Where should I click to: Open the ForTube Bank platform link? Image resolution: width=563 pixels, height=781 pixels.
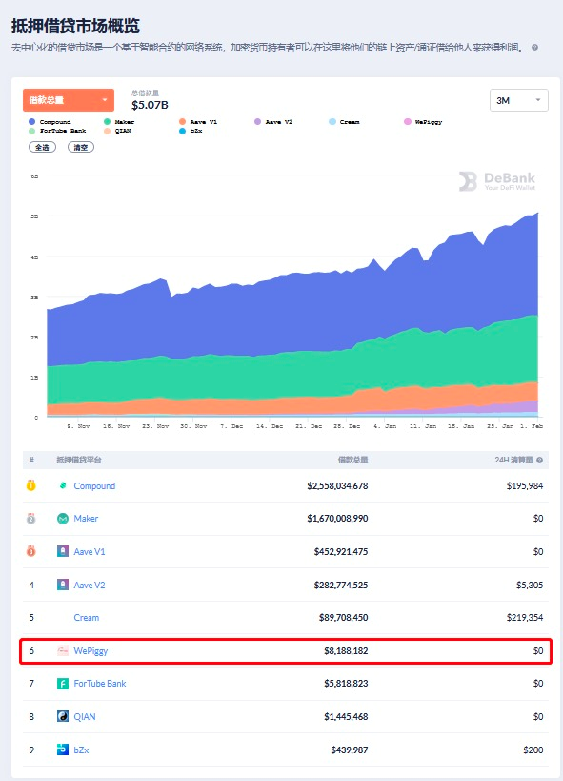[x=100, y=684]
